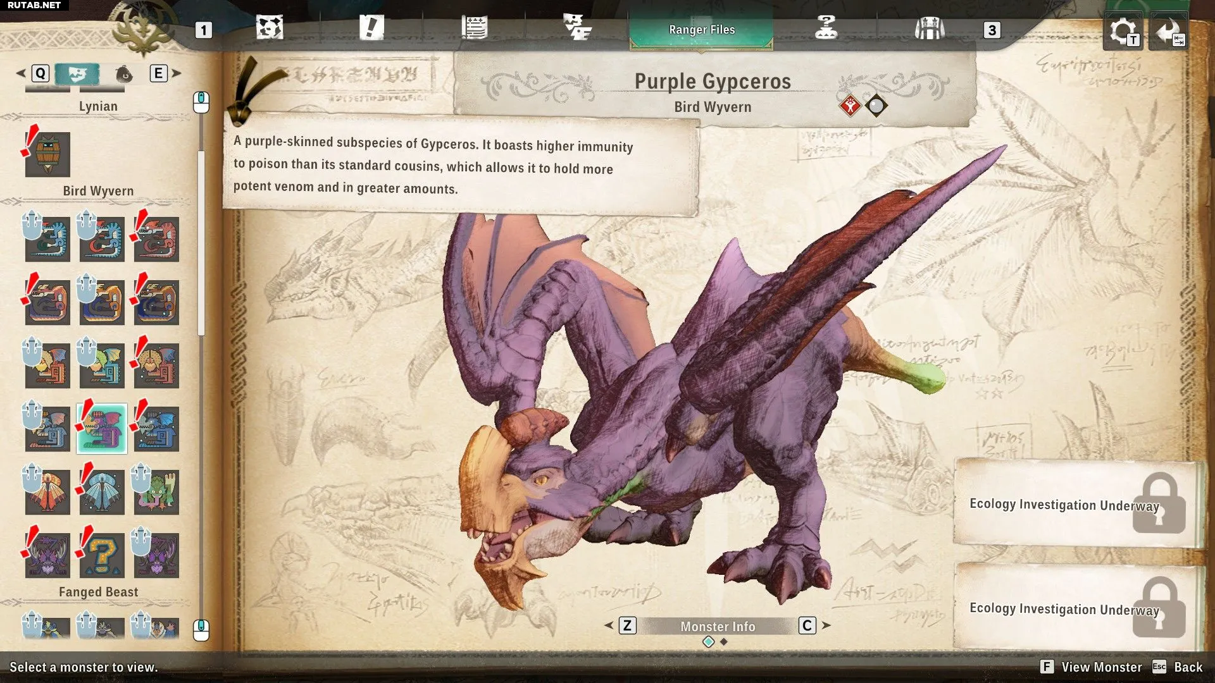Viewport: 1215px width, 683px height.
Task: Open the armor equipment tab icon
Action: [x=929, y=28]
